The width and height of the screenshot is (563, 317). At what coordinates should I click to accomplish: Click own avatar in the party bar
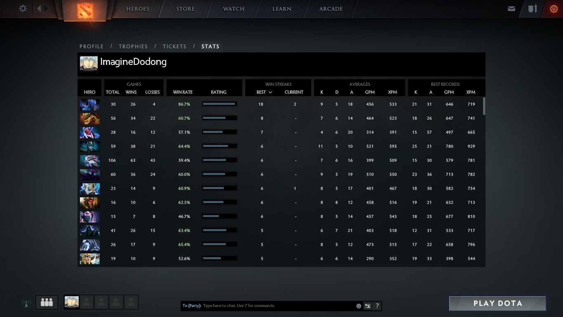[72, 302]
